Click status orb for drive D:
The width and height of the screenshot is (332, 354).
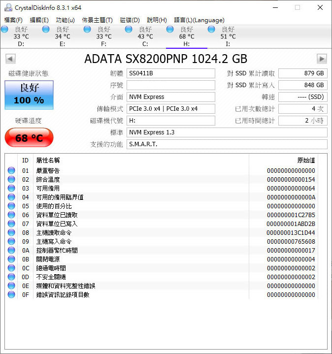point(4,29)
